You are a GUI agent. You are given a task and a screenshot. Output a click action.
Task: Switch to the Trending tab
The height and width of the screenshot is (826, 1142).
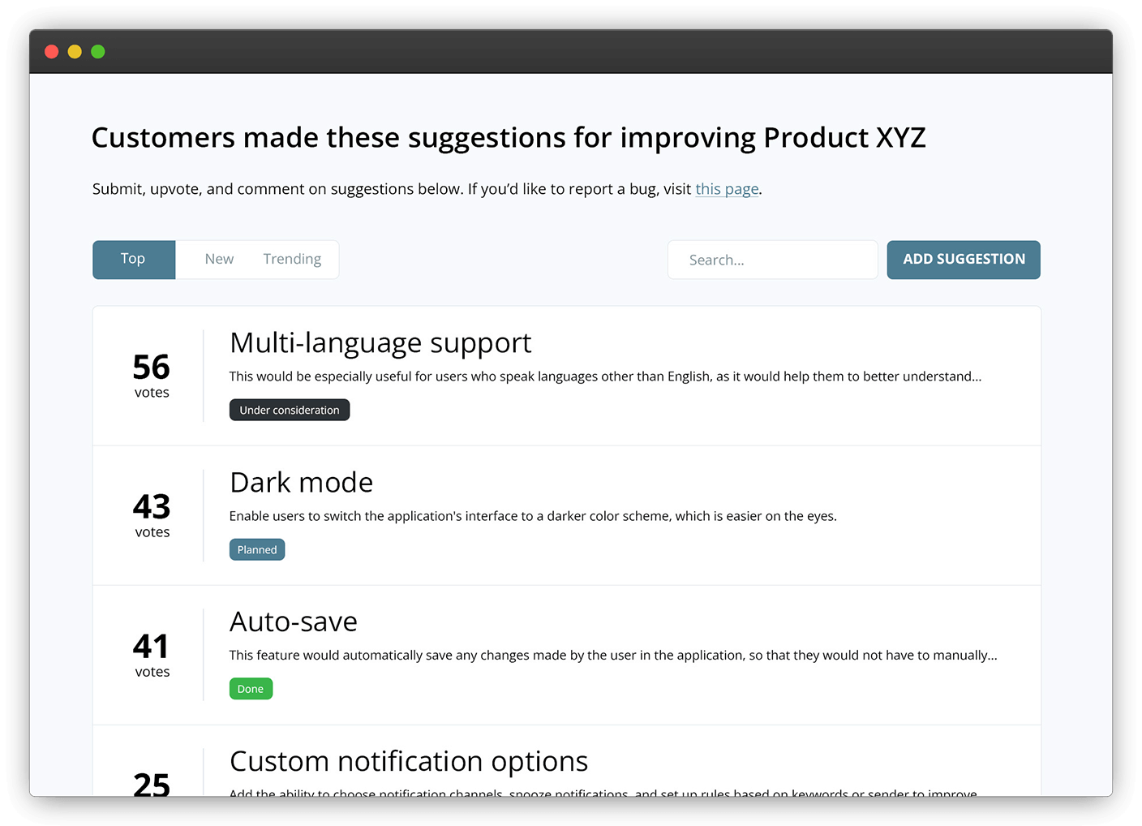[x=292, y=259]
